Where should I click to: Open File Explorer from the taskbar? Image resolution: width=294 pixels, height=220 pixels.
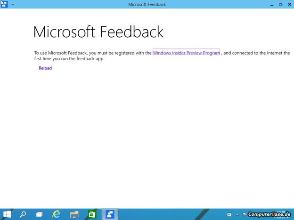pos(74,214)
